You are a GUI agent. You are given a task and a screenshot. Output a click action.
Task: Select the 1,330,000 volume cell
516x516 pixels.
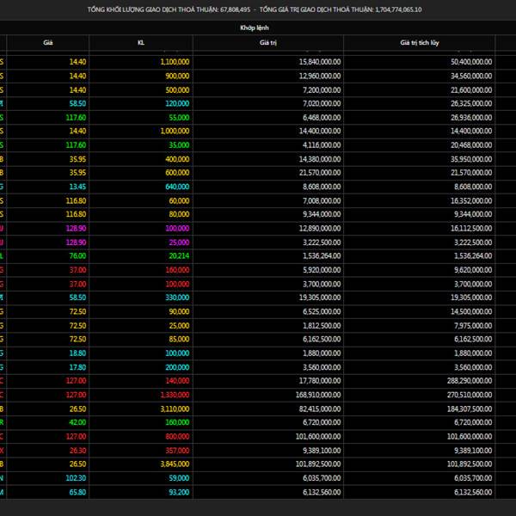[175, 395]
